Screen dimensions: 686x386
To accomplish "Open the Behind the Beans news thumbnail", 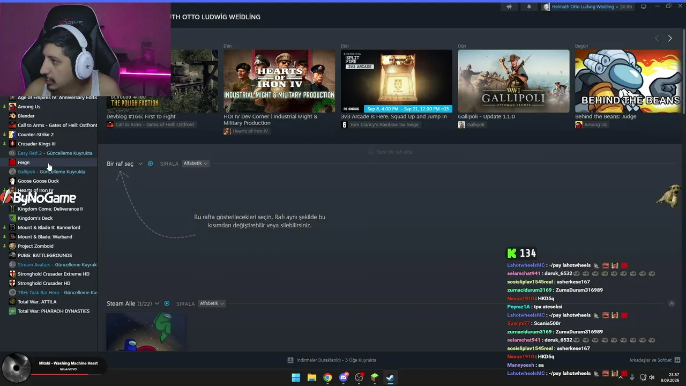I will 628,81.
